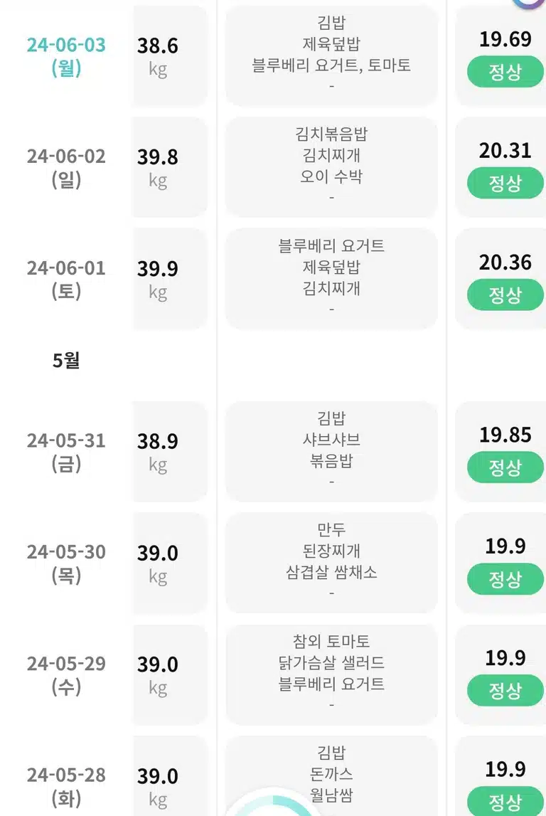This screenshot has height=816, width=546.
Task: Open the 06-01 meal card starting with 블루베리 요거트
Action: pyautogui.click(x=331, y=279)
